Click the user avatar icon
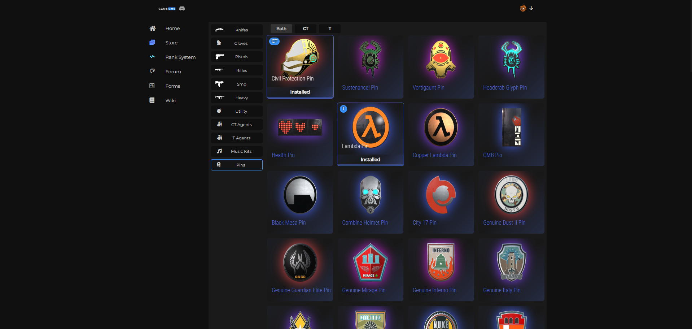Image resolution: width=692 pixels, height=329 pixels. click(x=523, y=8)
